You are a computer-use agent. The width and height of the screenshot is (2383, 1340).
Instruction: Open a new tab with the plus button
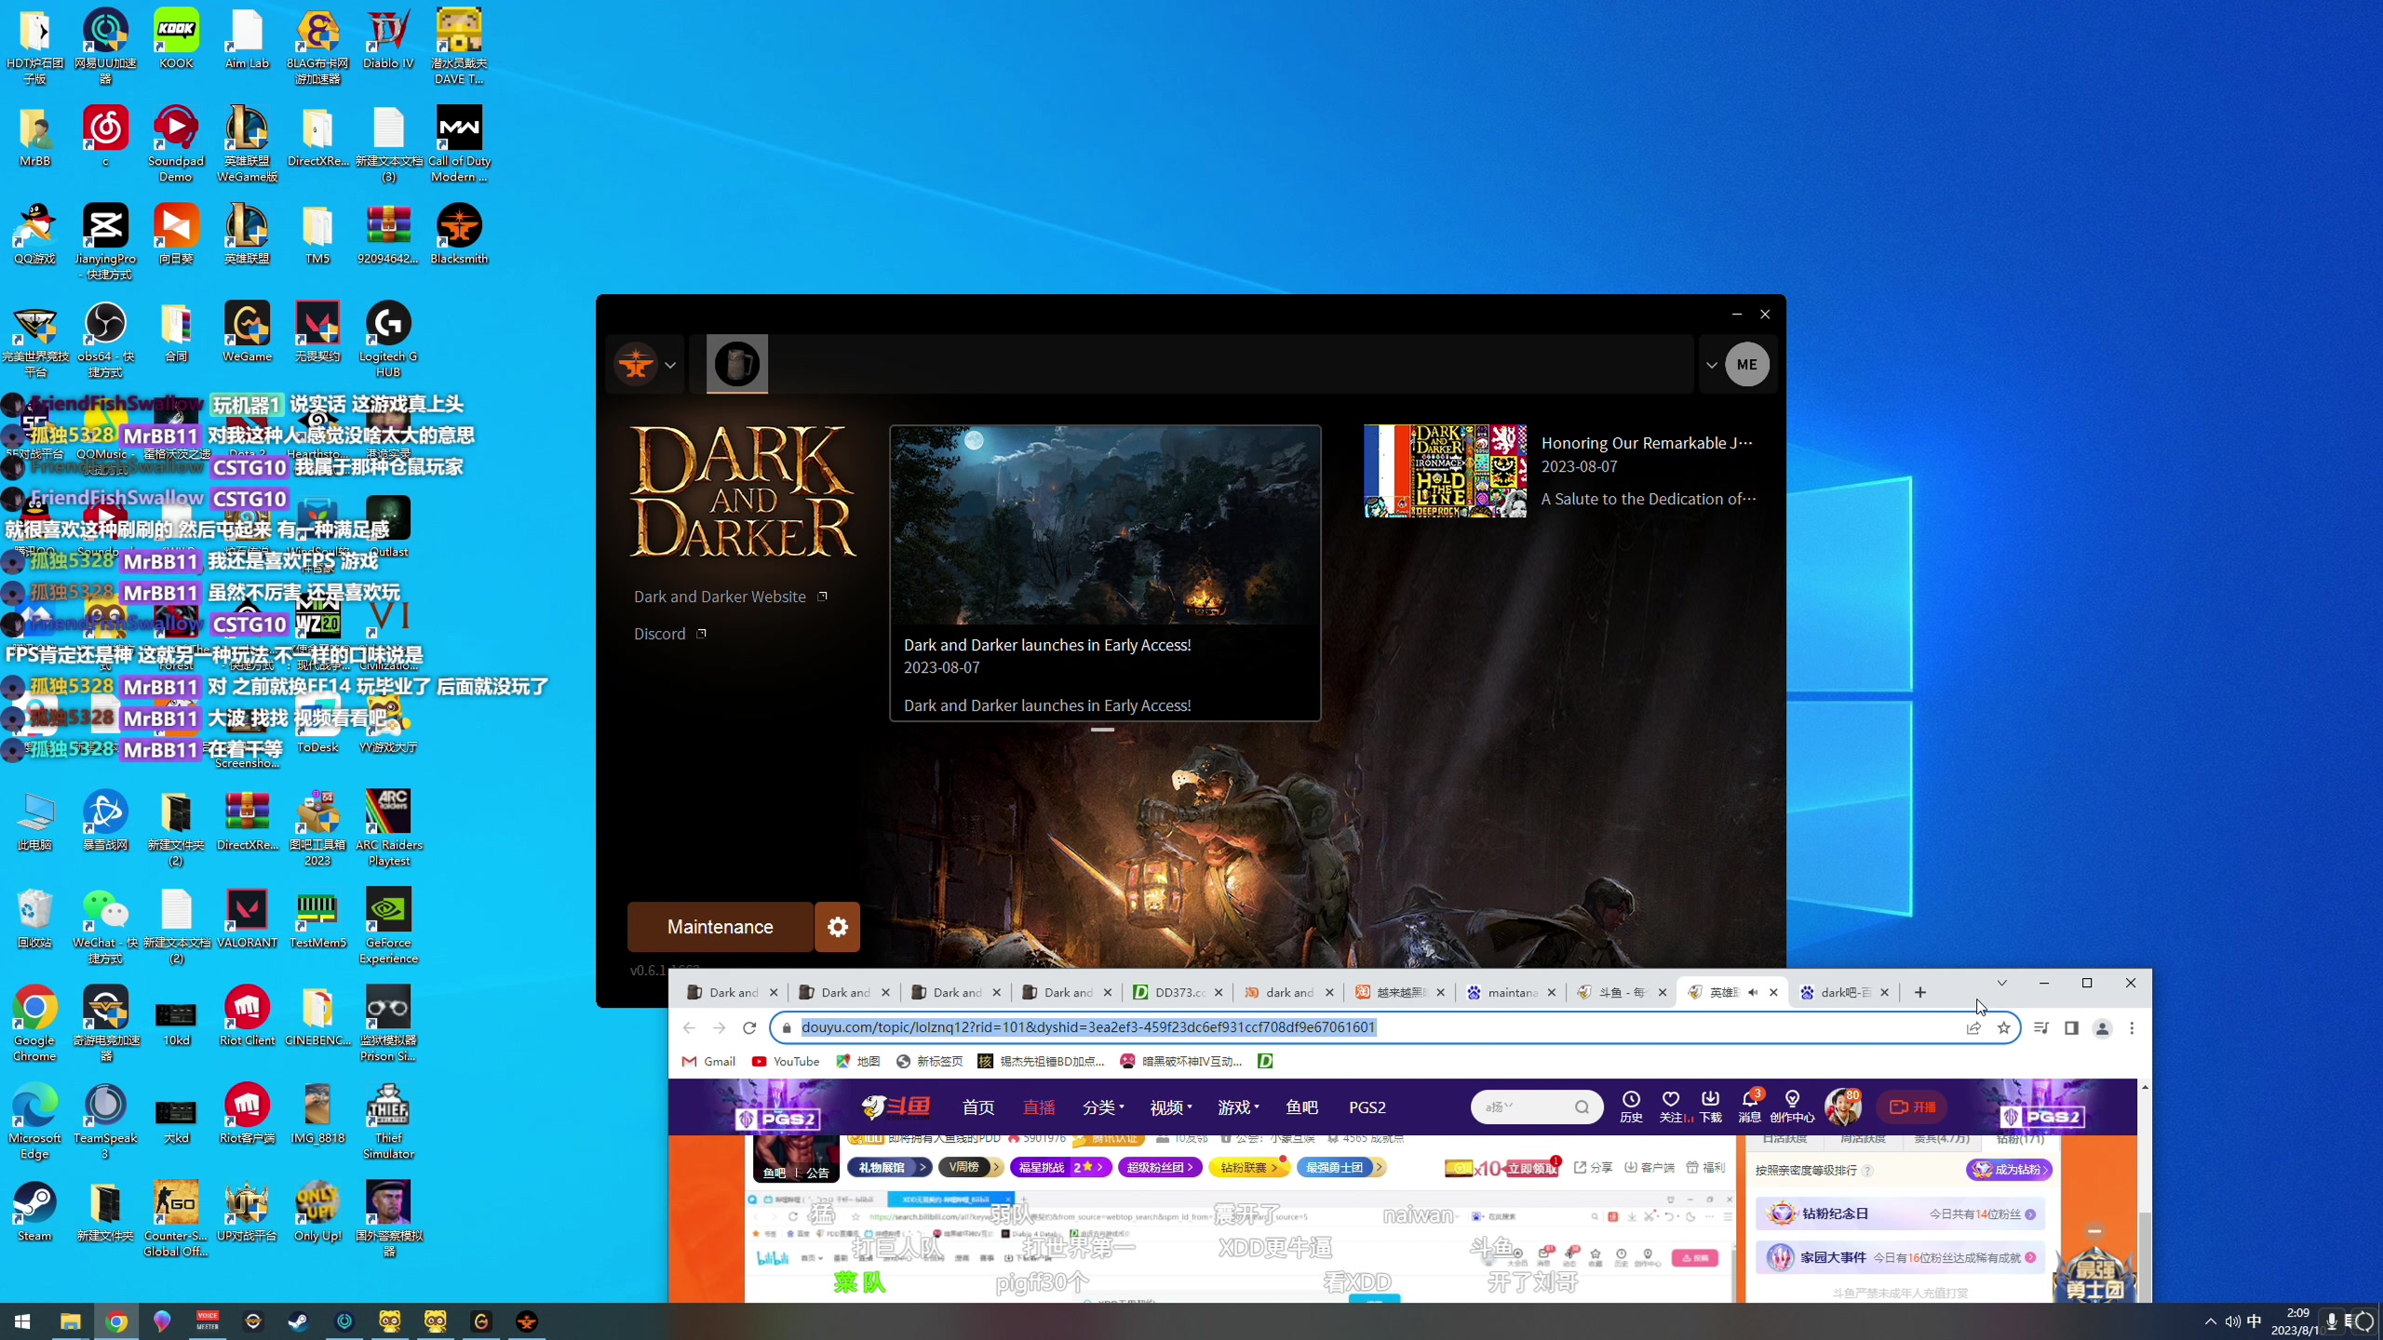1919,993
